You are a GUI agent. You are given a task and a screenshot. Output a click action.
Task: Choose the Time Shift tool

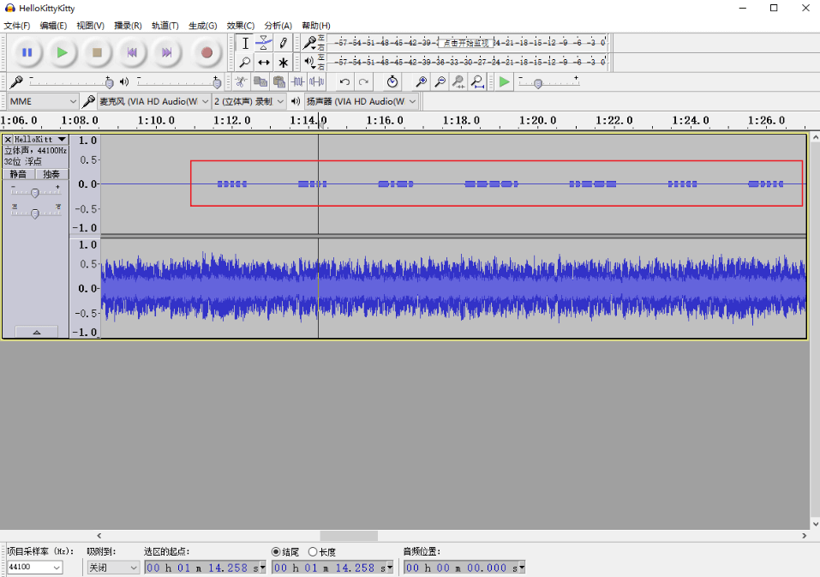pos(264,63)
